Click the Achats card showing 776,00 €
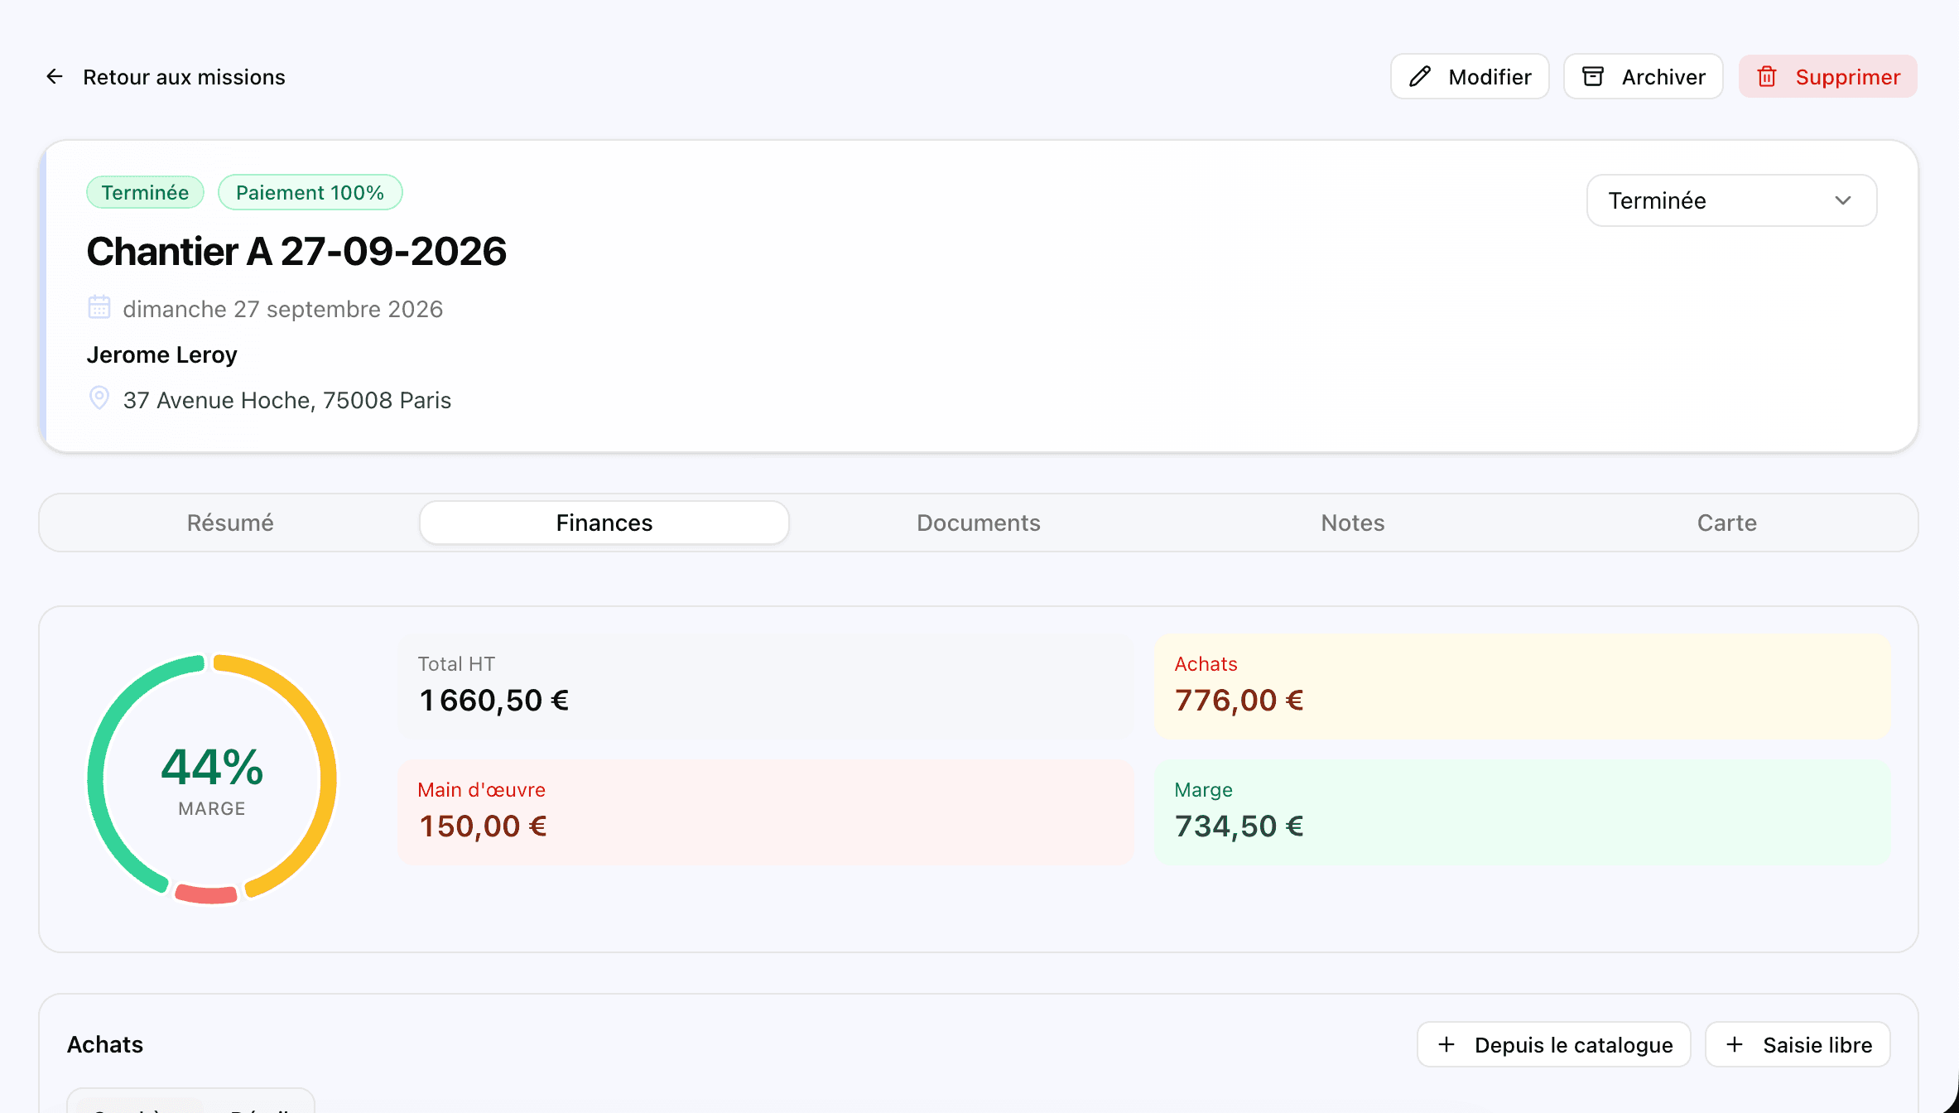This screenshot has width=1959, height=1113. [1522, 686]
